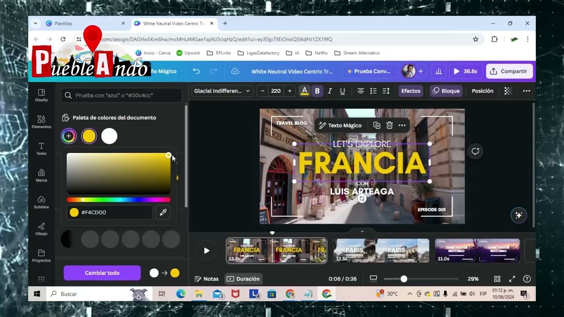Screen dimensions: 564x317
Task: Toggle the Bloque lock on the element
Action: pyautogui.click(x=446, y=91)
